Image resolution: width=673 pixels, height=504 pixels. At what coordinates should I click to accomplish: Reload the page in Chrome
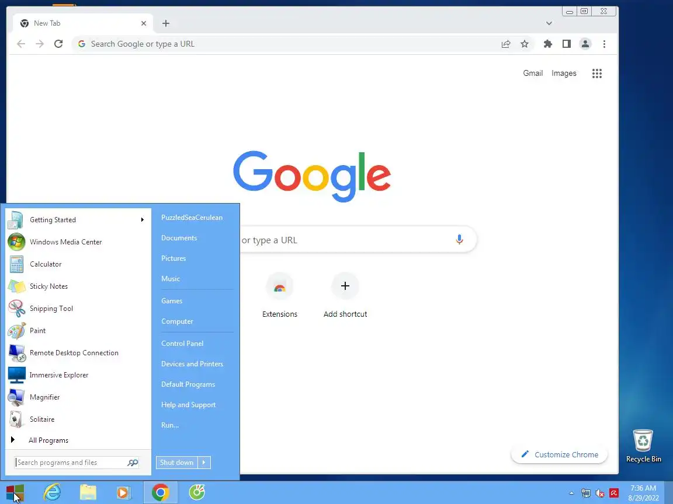coord(58,44)
